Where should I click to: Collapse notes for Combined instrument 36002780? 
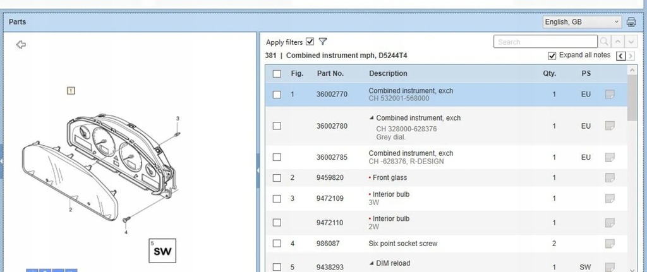coord(372,118)
